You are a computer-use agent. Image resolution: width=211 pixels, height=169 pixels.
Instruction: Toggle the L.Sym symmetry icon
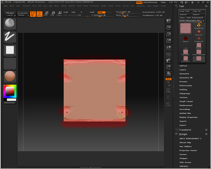click(168, 54)
